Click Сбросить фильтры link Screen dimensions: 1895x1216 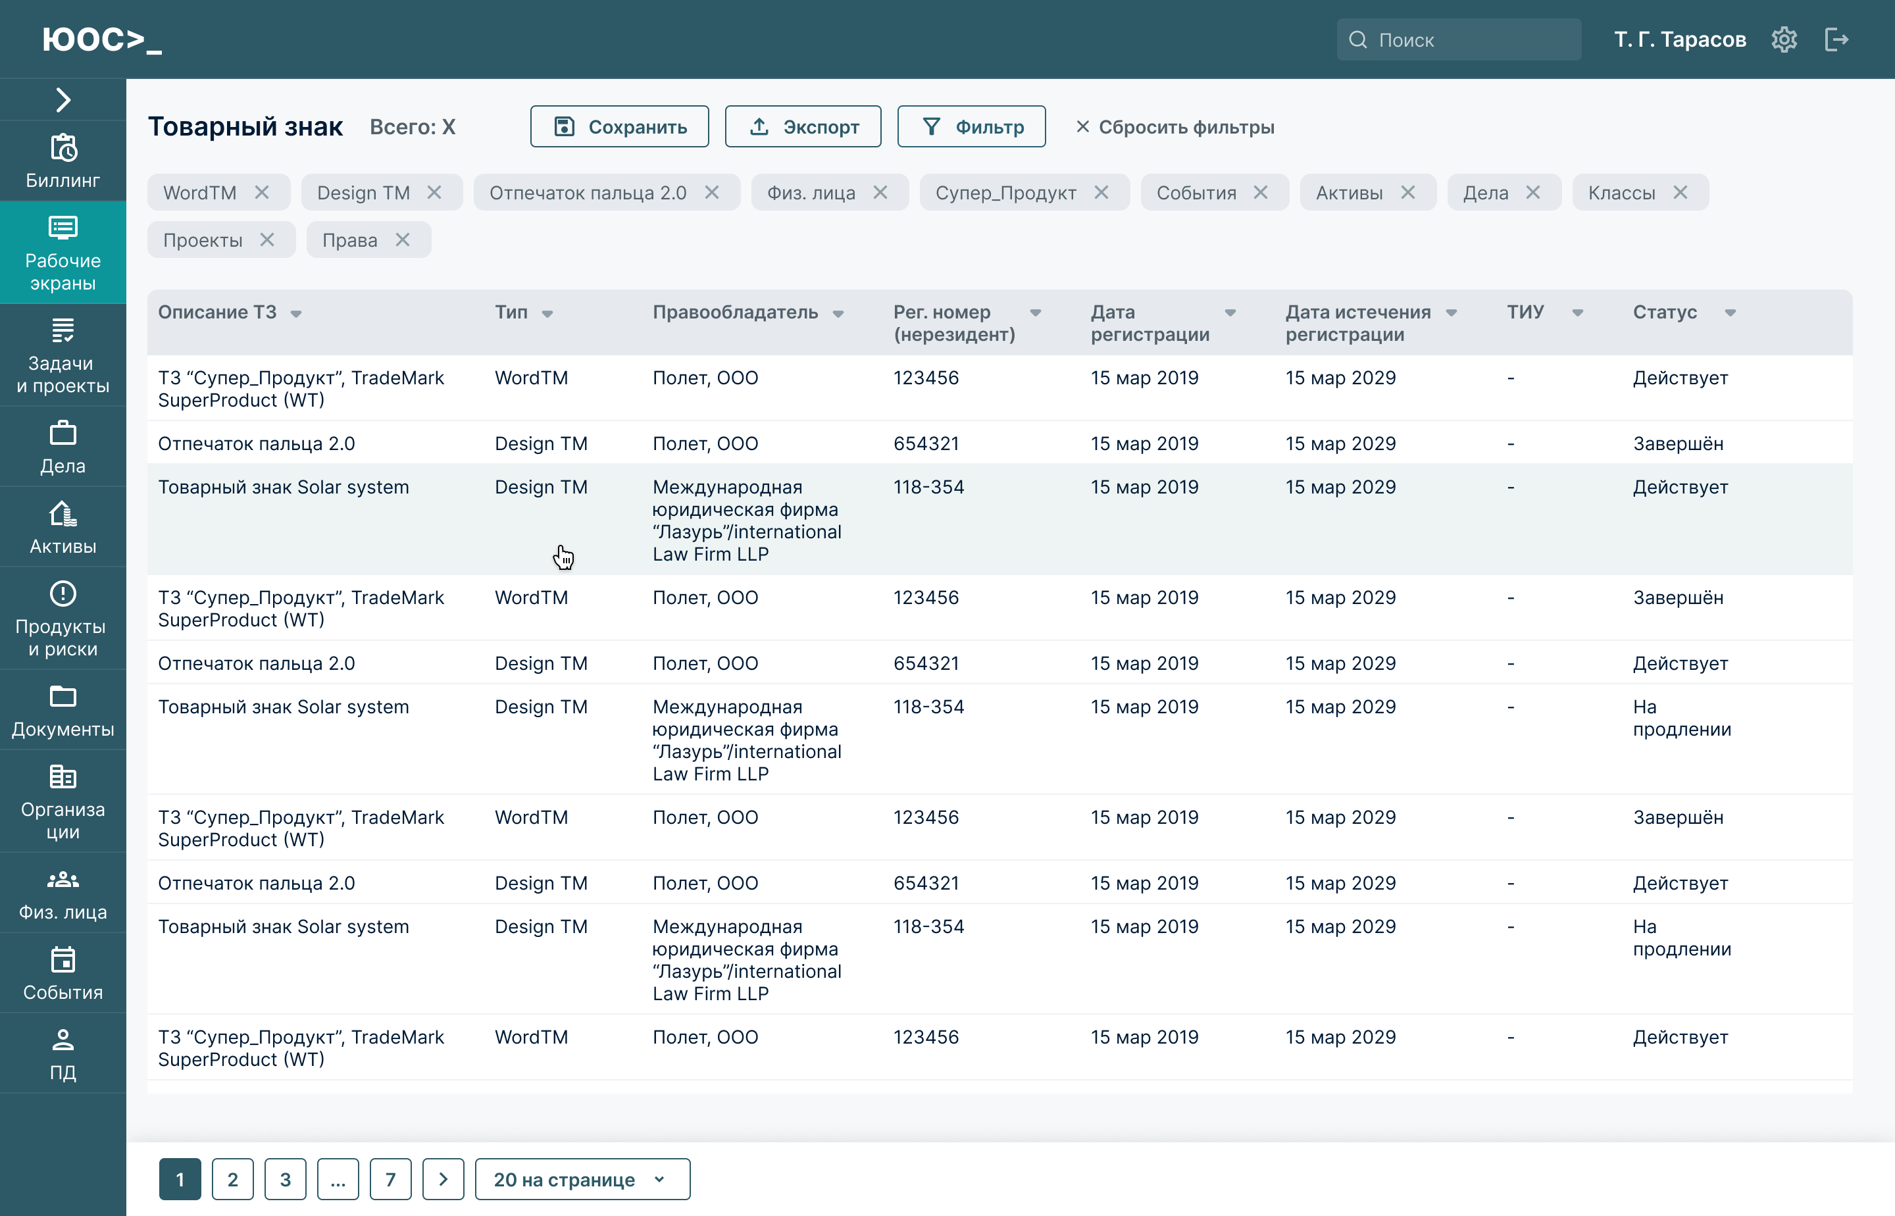coord(1175,127)
